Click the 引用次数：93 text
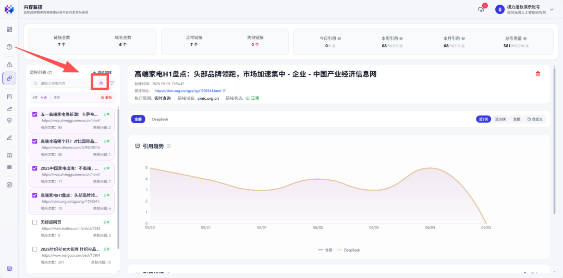This screenshot has width=563, height=278. pyautogui.click(x=51, y=127)
